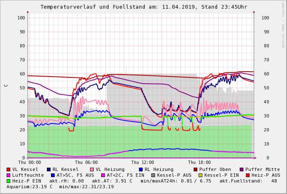This screenshot has width=287, height=194.
Task: Select the gray Kessel-P AUS swatch
Action: pyautogui.click(x=153, y=175)
